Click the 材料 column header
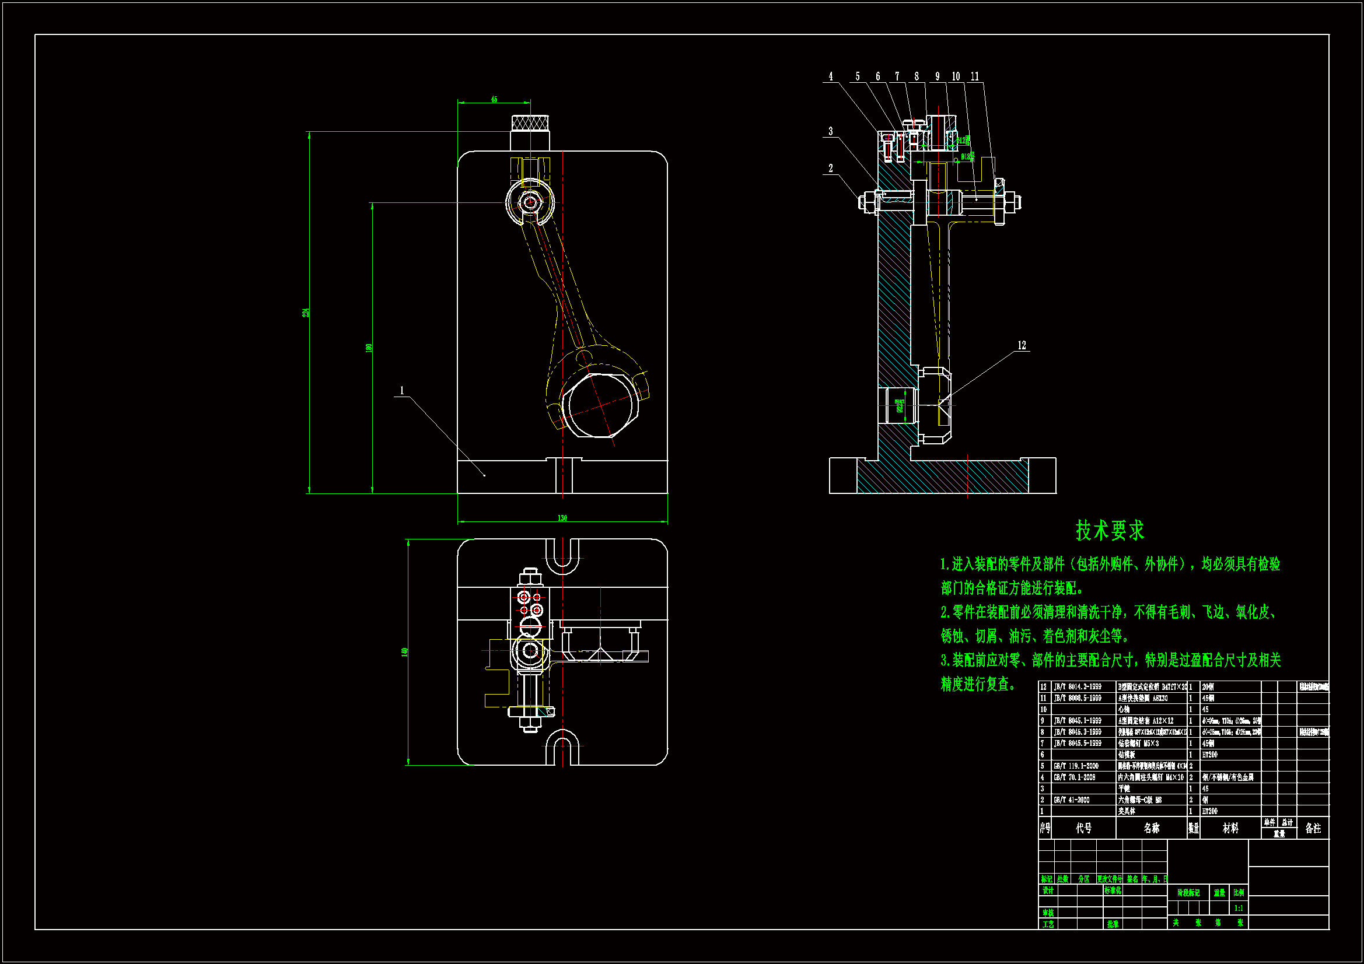This screenshot has height=964, width=1364. 1230,828
